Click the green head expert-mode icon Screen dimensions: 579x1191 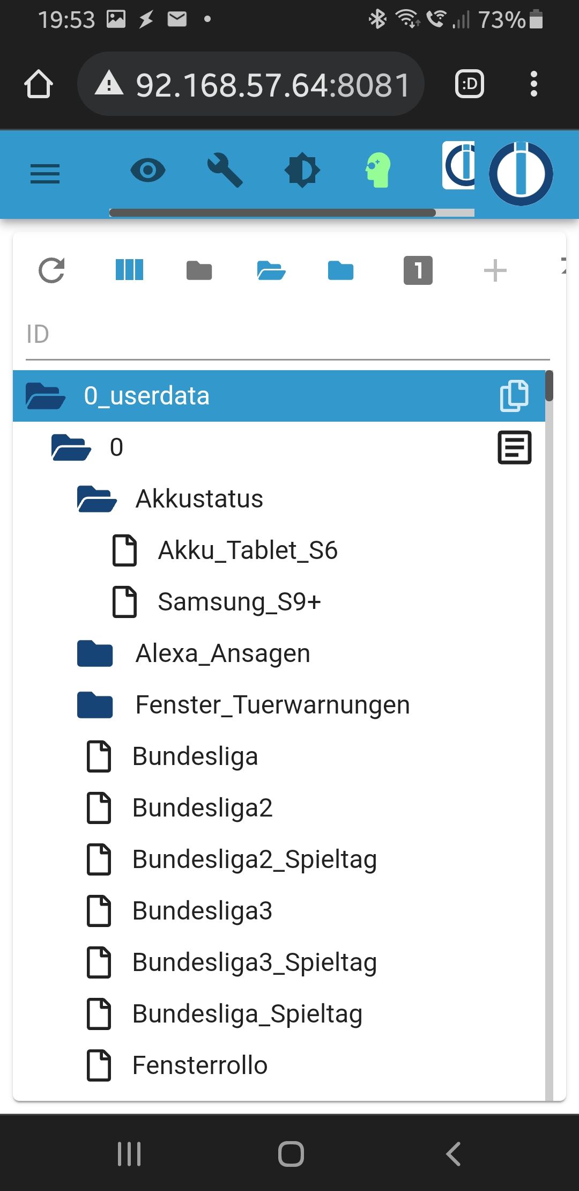coord(378,170)
